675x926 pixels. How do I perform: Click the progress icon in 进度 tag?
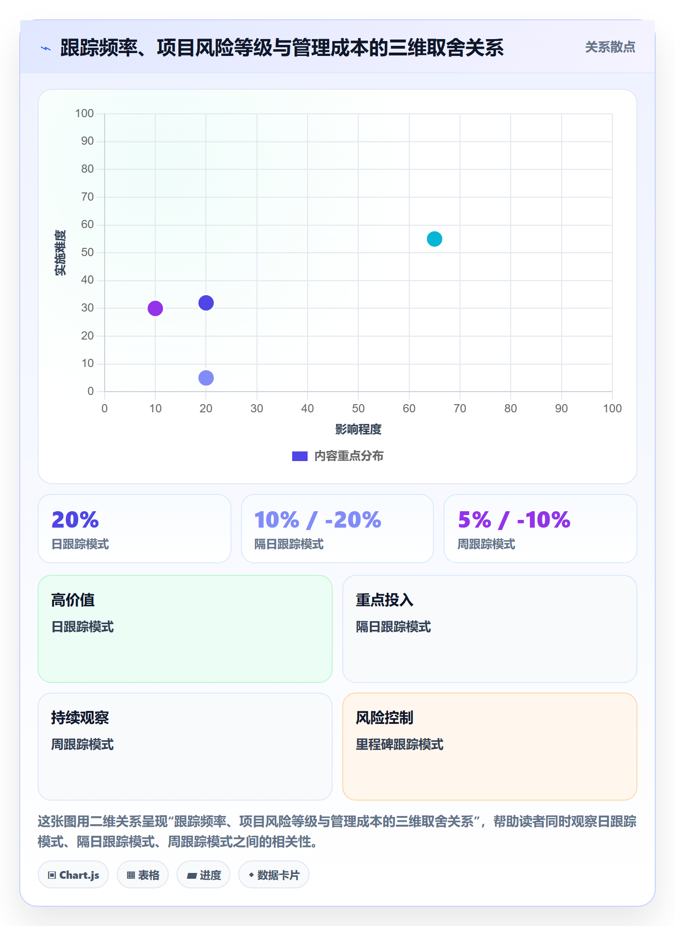tap(191, 875)
